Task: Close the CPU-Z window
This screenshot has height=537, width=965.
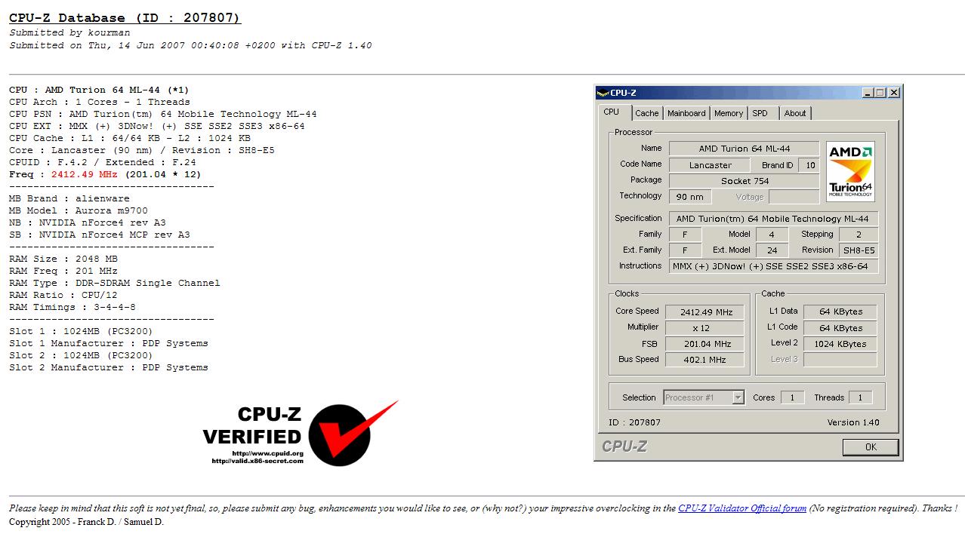Action: (894, 93)
